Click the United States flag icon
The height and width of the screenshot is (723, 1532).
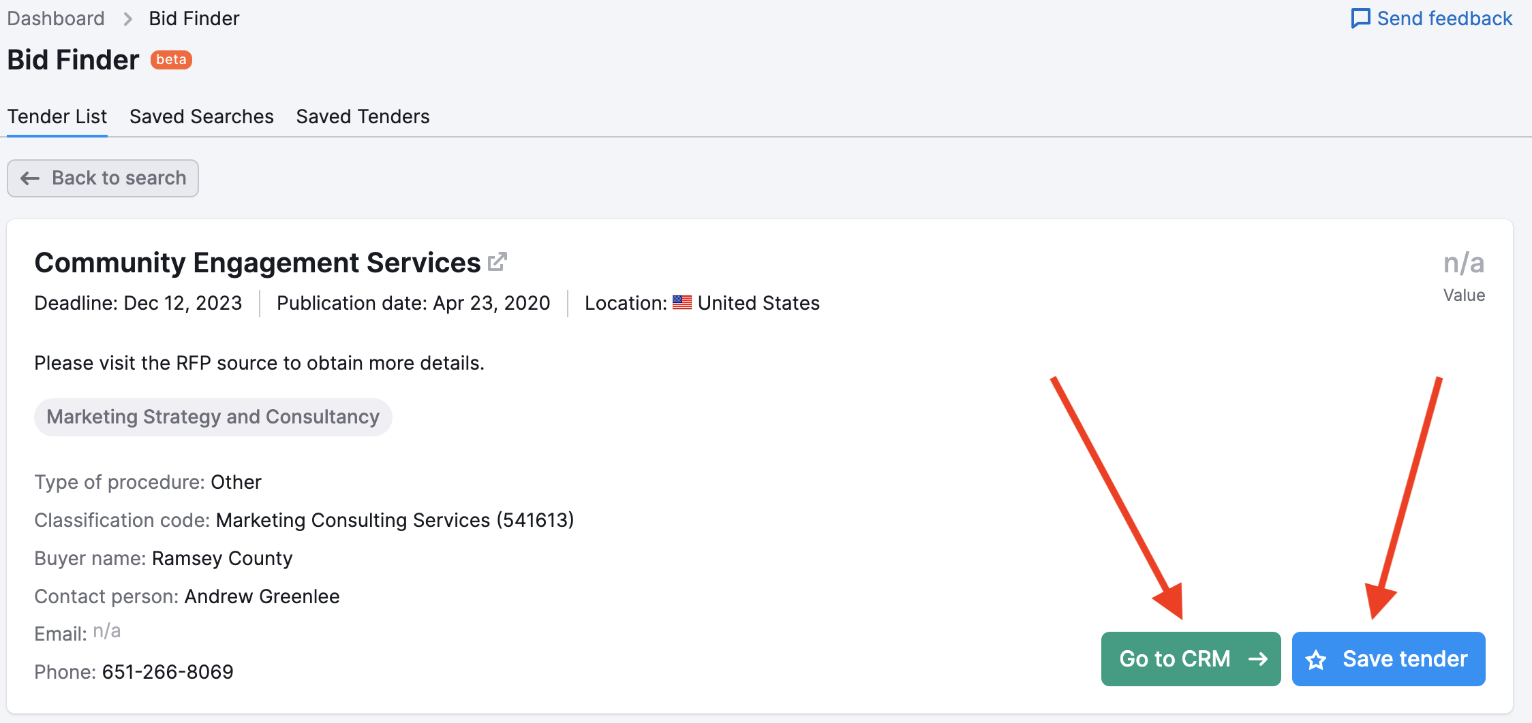click(681, 302)
